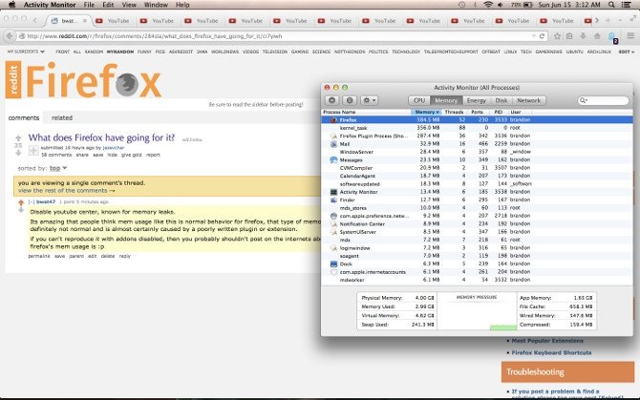Sort by the Memory column header

tap(427, 112)
